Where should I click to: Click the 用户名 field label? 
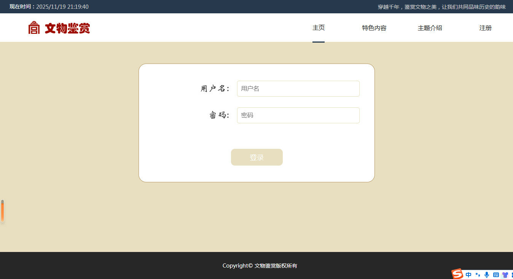tap(215, 89)
